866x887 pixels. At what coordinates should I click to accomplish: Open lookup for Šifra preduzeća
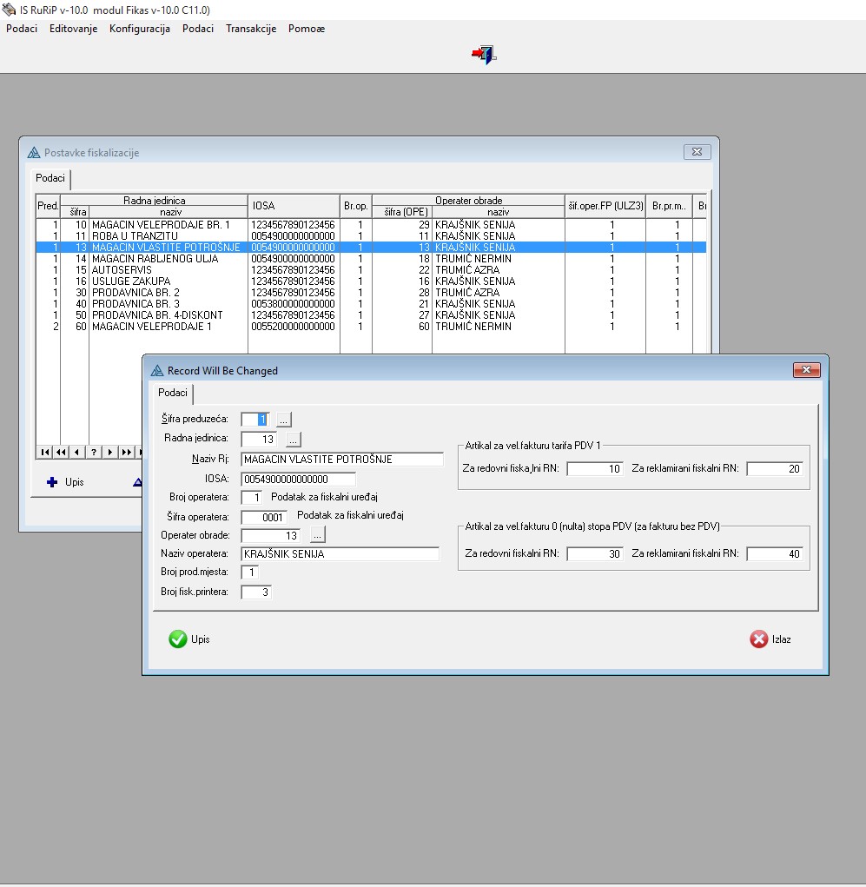click(284, 420)
